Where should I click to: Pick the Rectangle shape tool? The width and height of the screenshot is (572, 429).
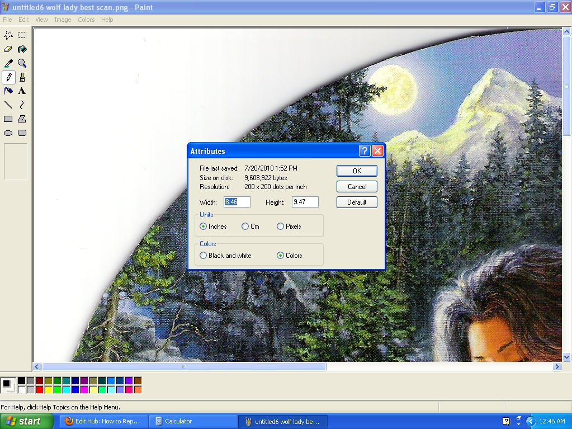click(x=8, y=119)
